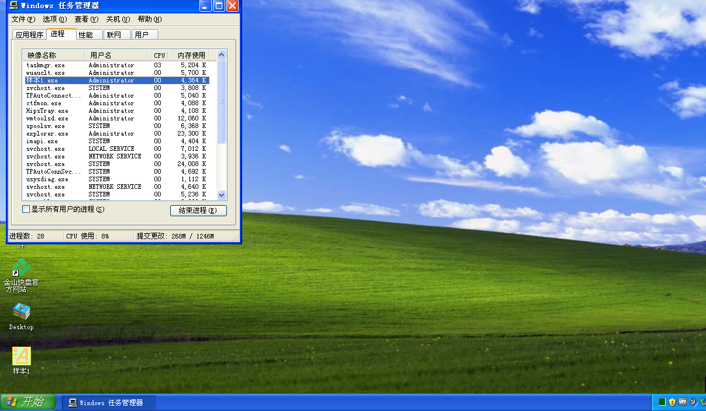Image resolution: width=706 pixels, height=411 pixels.
Task: Open the 开始 Start menu button
Action: [x=28, y=402]
